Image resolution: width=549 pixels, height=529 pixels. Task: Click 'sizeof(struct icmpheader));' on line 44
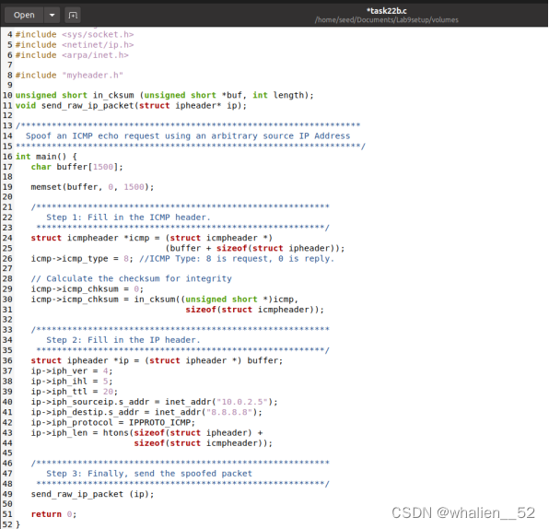(203, 443)
